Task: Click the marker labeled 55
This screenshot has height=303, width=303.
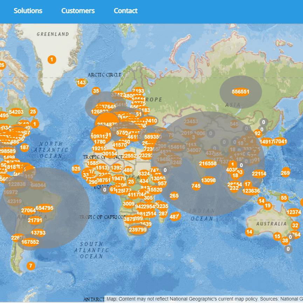Action: pyautogui.click(x=284, y=198)
